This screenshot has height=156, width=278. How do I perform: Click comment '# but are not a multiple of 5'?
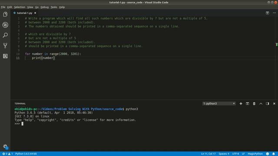[x=50, y=38]
